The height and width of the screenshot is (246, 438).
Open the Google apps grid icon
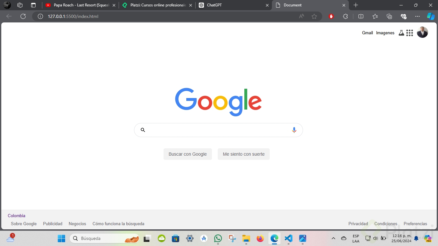(409, 33)
